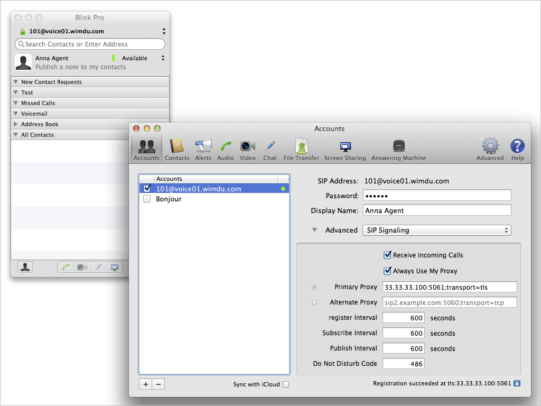Click the contact silhouette button at Blink Pro bottom
This screenshot has width=541, height=406.
pyautogui.click(x=25, y=267)
